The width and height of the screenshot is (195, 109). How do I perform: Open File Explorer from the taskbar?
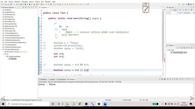tap(67, 104)
